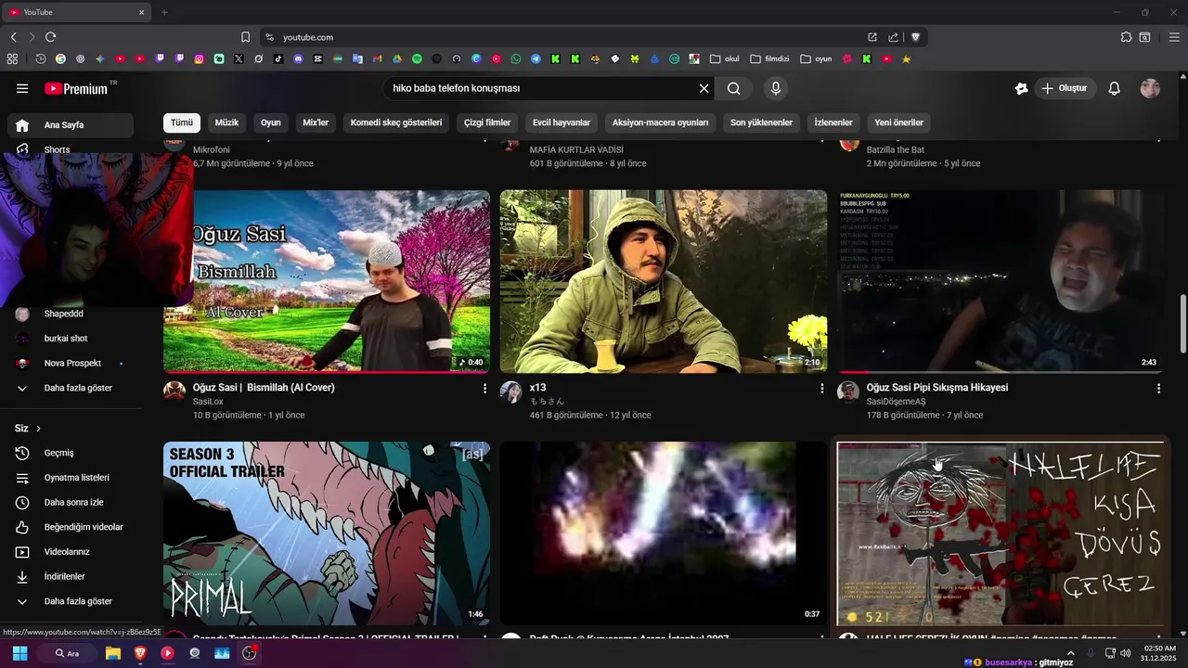Open File Explorer from the taskbar
Screen dimensions: 1188x668
(112, 653)
